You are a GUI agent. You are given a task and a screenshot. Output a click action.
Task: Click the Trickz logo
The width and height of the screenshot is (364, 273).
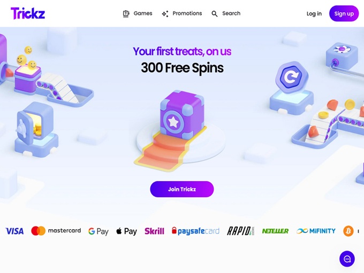tap(28, 13)
